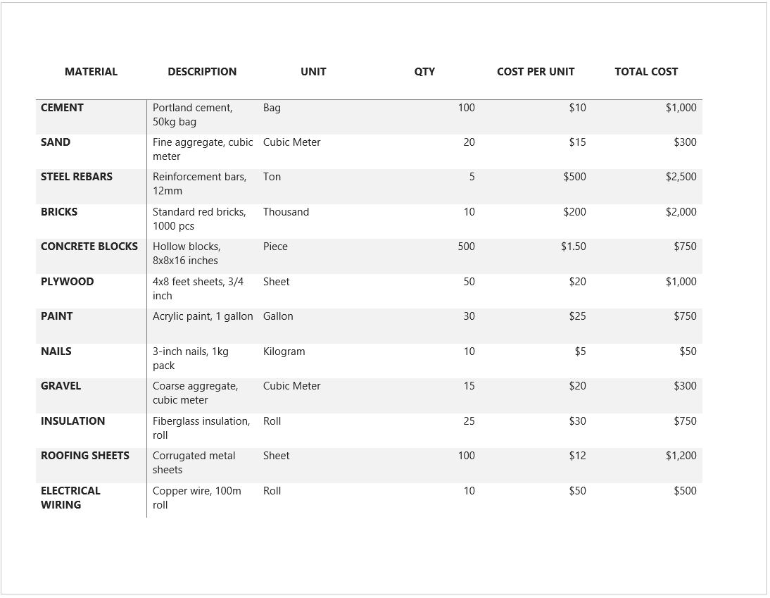Screen dimensions: 770x598
Task: Select the COST PER UNIT header
Action: 536,72
